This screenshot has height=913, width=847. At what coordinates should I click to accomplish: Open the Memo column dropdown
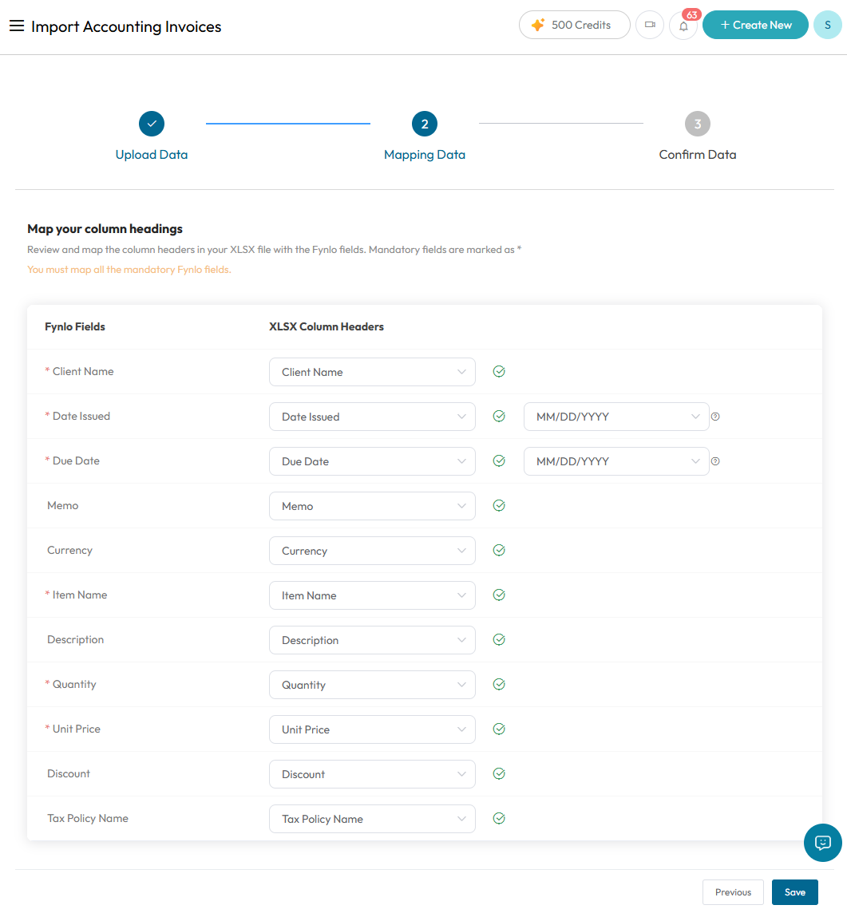pyautogui.click(x=372, y=506)
